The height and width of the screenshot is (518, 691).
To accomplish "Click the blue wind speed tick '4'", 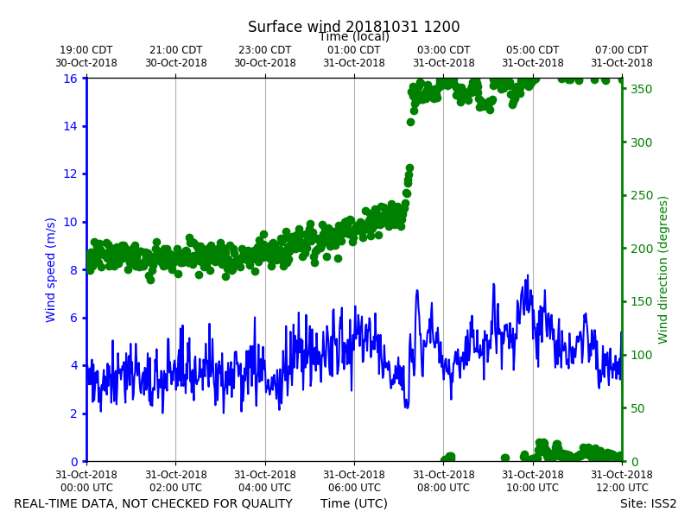I will tap(74, 365).
